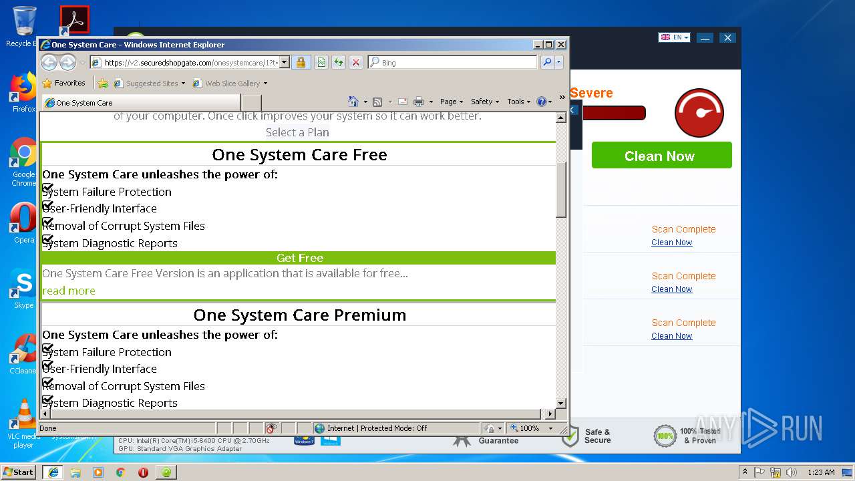The height and width of the screenshot is (481, 855).
Task: Expand the Web Slice Gallery dropdown arrow
Action: [265, 84]
